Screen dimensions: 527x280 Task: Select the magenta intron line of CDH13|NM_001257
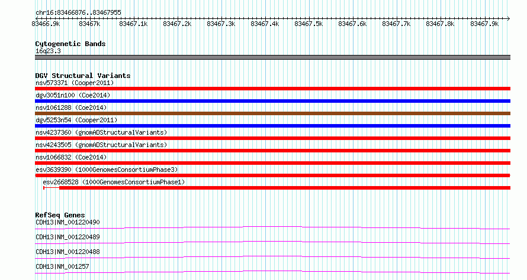[x=272, y=272]
